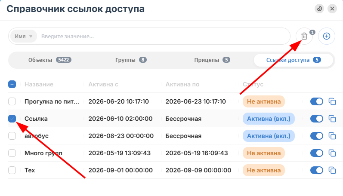
Task: Click Не активна badge in Тех row
Action: (263, 170)
